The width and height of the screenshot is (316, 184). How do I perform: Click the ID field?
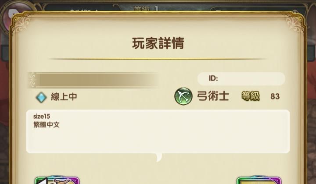pos(241,78)
